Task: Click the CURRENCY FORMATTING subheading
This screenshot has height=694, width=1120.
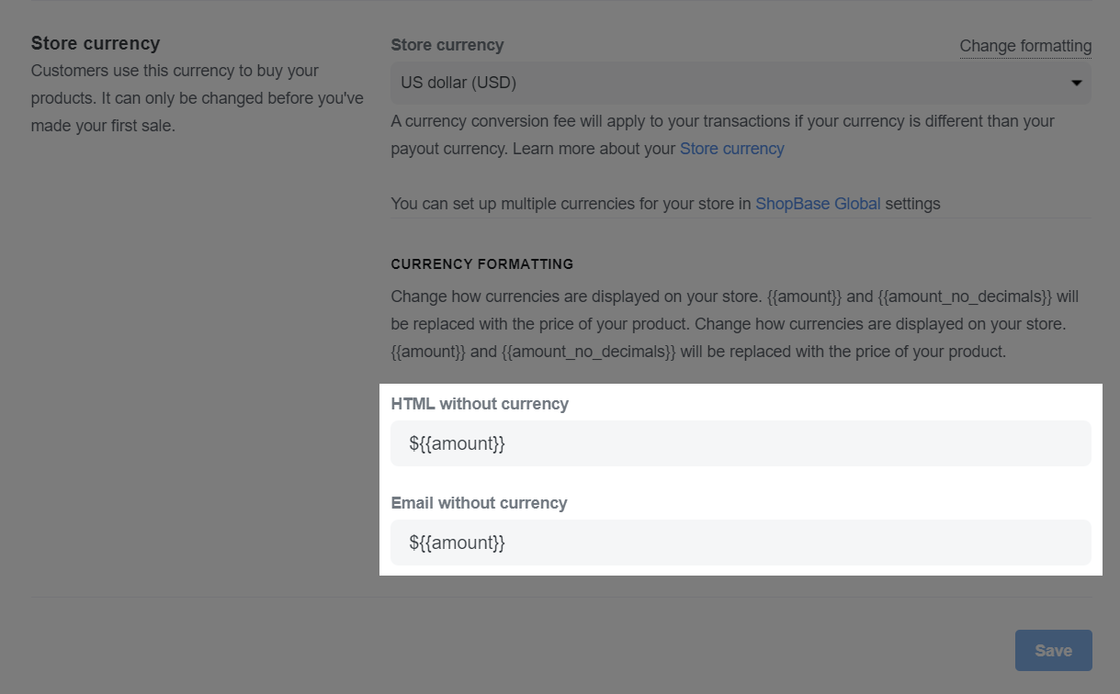Action: pyautogui.click(x=482, y=264)
